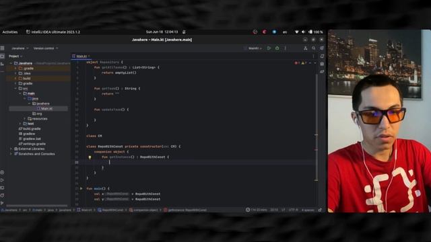Open the main menu hamburger icon
The height and width of the screenshot is (242, 431).
[3, 48]
